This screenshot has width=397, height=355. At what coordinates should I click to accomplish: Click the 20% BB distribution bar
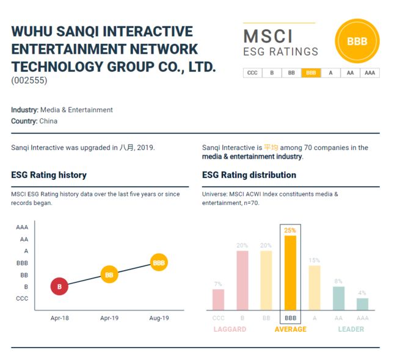coord(266,281)
